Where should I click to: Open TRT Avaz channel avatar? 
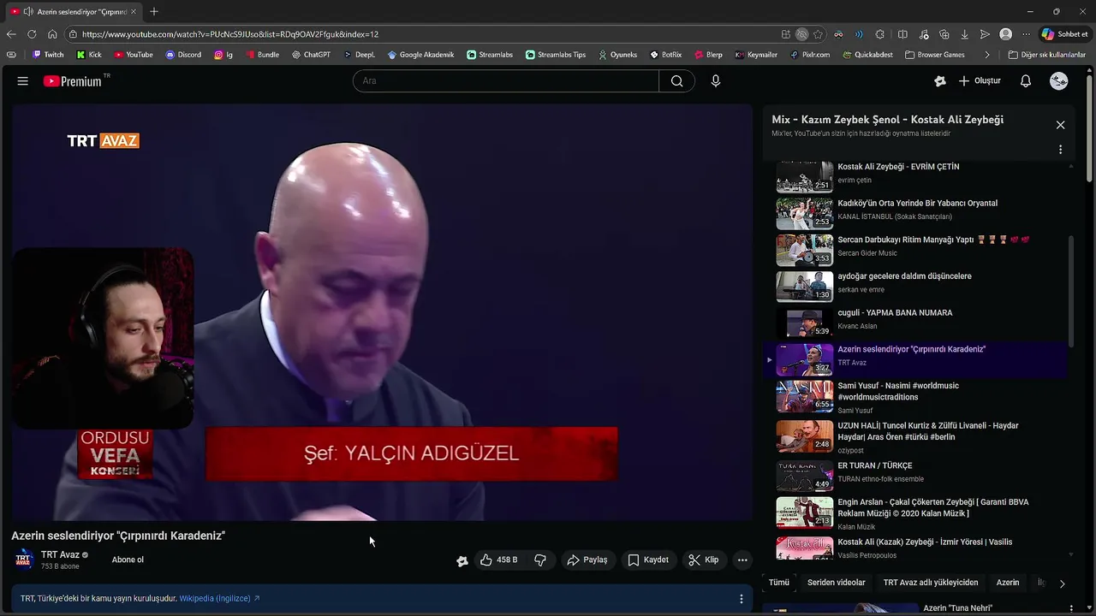pos(24,560)
